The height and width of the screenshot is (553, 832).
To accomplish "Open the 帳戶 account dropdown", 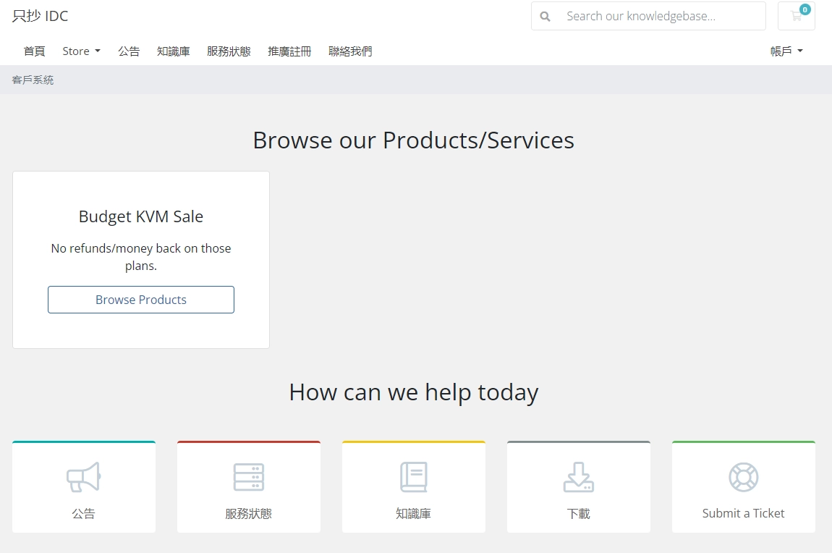I will tap(786, 51).
